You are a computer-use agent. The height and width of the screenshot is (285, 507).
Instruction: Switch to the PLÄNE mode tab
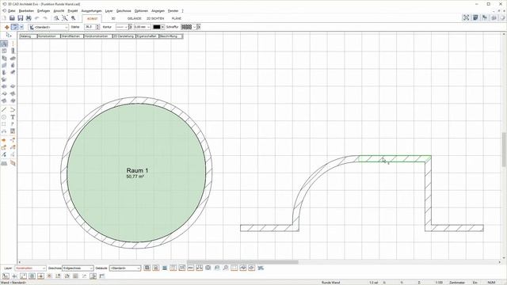coord(177,19)
